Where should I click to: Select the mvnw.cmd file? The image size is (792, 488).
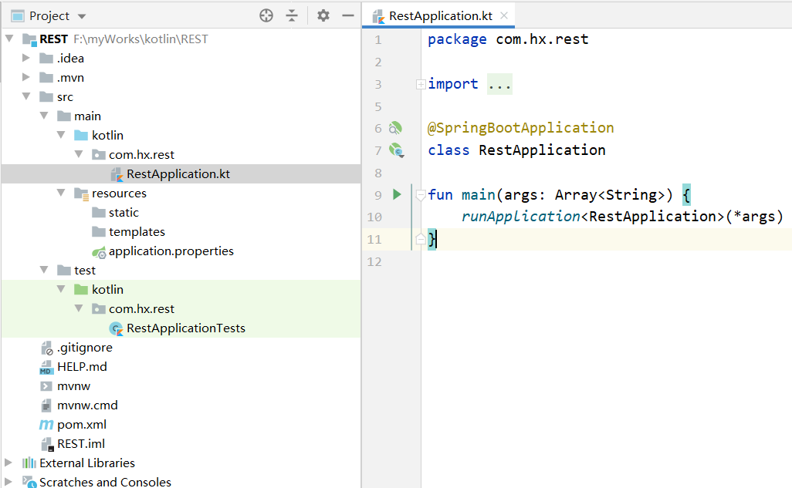[x=87, y=406]
